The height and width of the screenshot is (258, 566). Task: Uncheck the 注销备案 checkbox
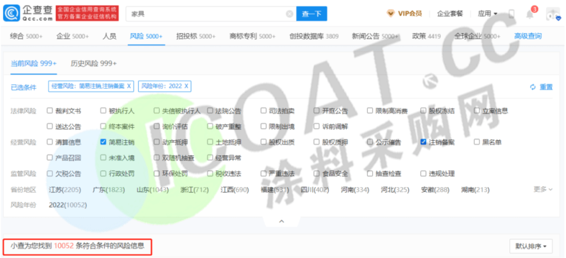(x=423, y=142)
